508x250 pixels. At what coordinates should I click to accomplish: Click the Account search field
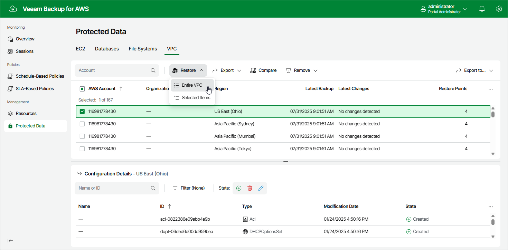tap(117, 70)
